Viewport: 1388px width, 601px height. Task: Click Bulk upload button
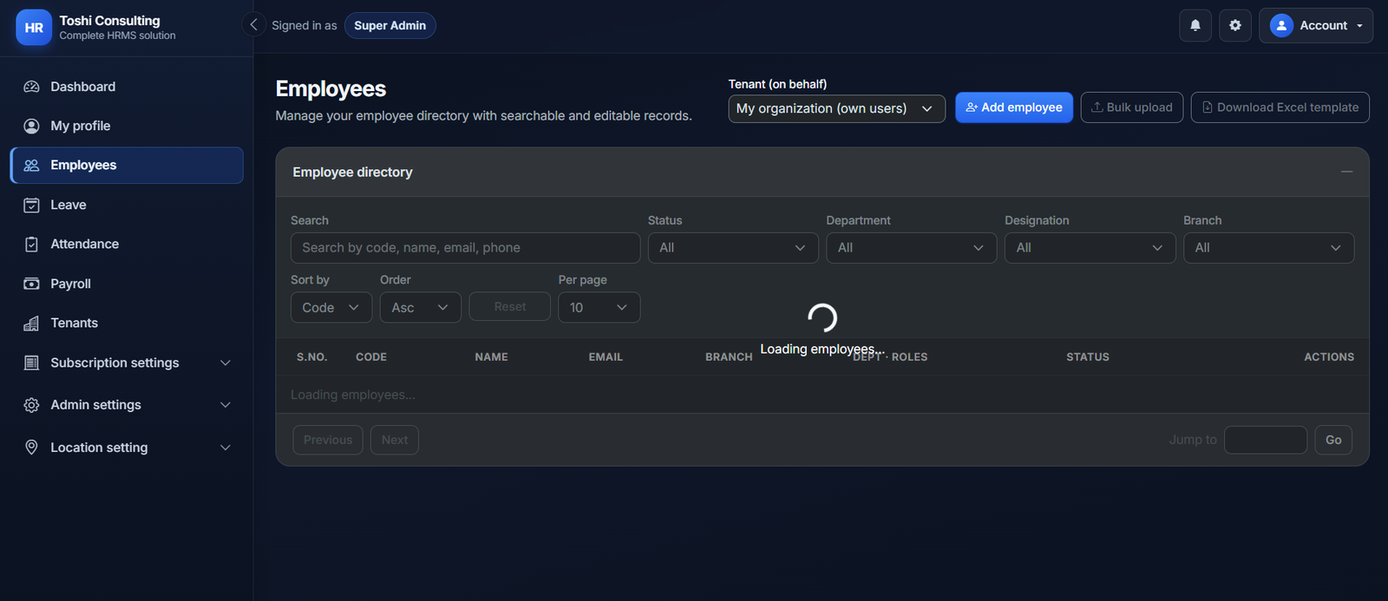[1132, 108]
